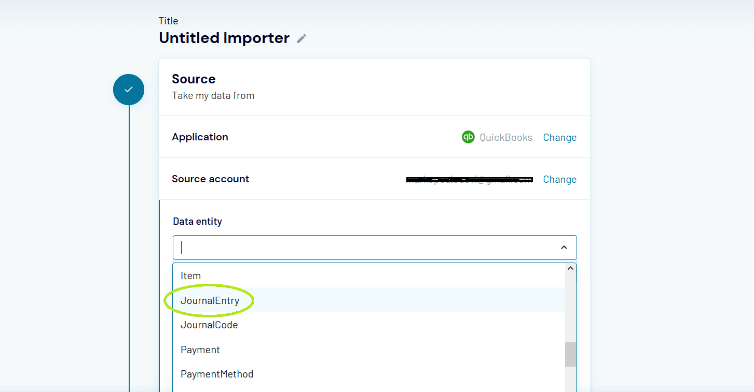
Task: Select the Item data entity option
Action: [190, 275]
